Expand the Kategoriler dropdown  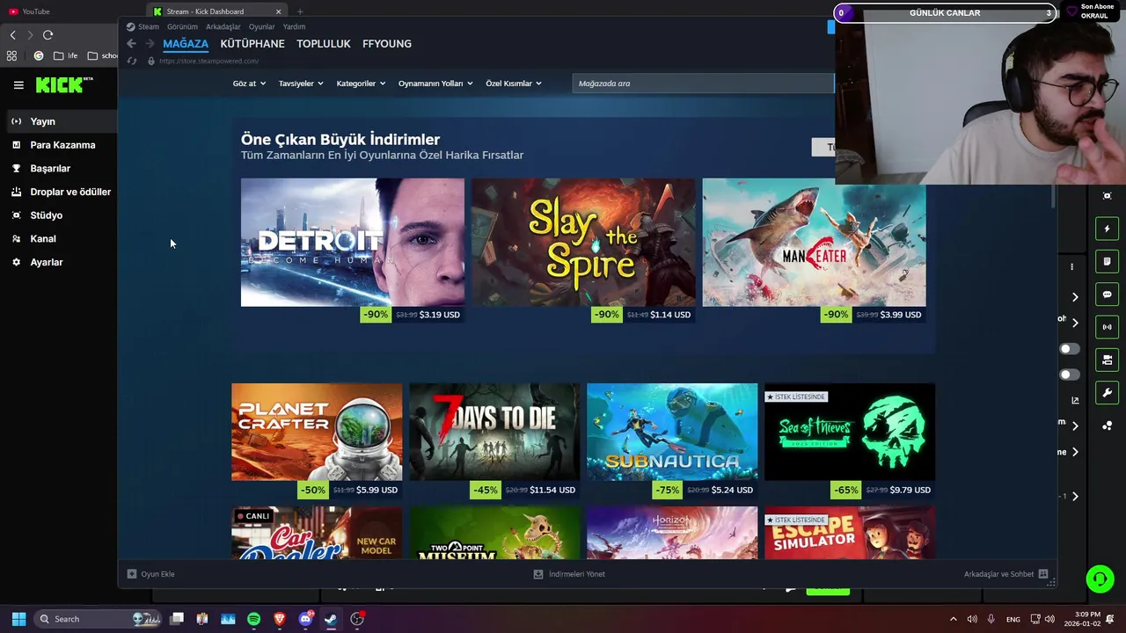(x=362, y=84)
